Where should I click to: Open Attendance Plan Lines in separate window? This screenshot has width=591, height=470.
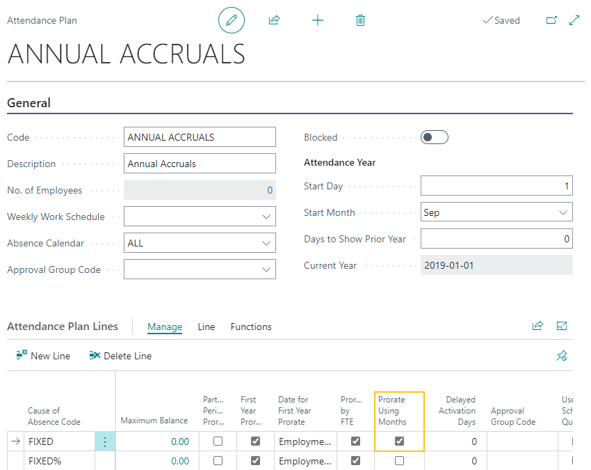click(x=562, y=325)
